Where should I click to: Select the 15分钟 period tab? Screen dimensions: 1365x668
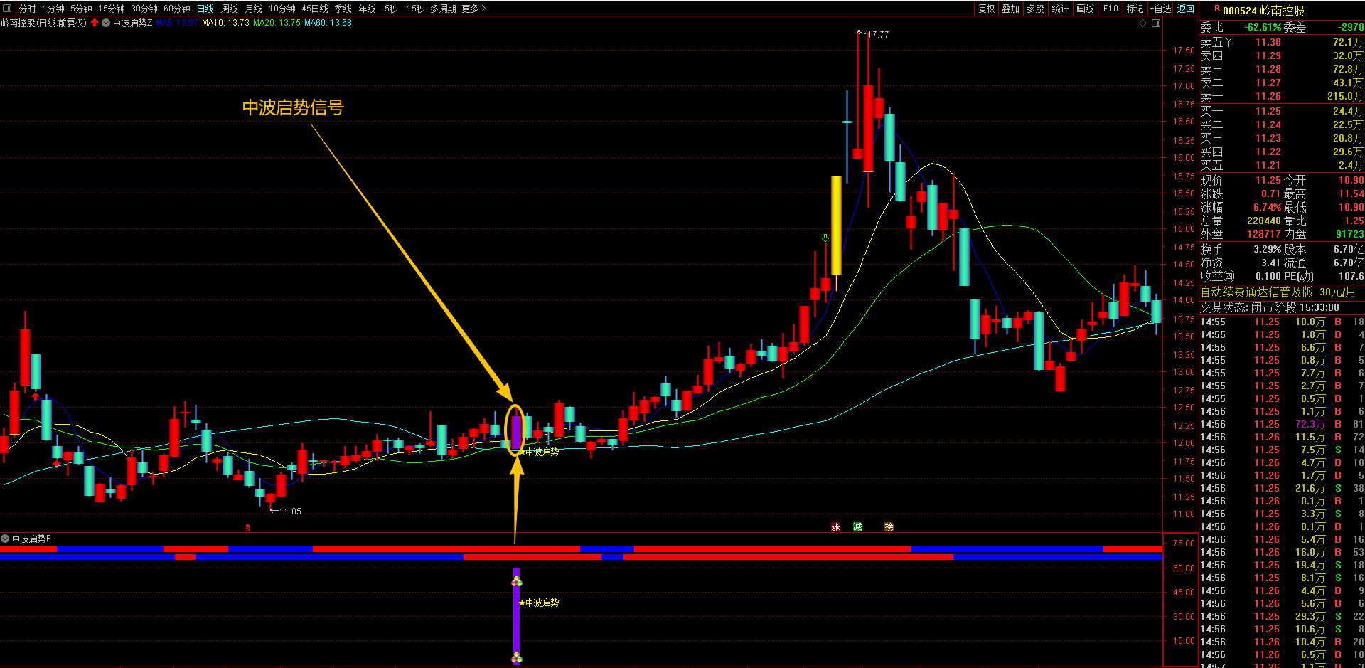tap(111, 9)
